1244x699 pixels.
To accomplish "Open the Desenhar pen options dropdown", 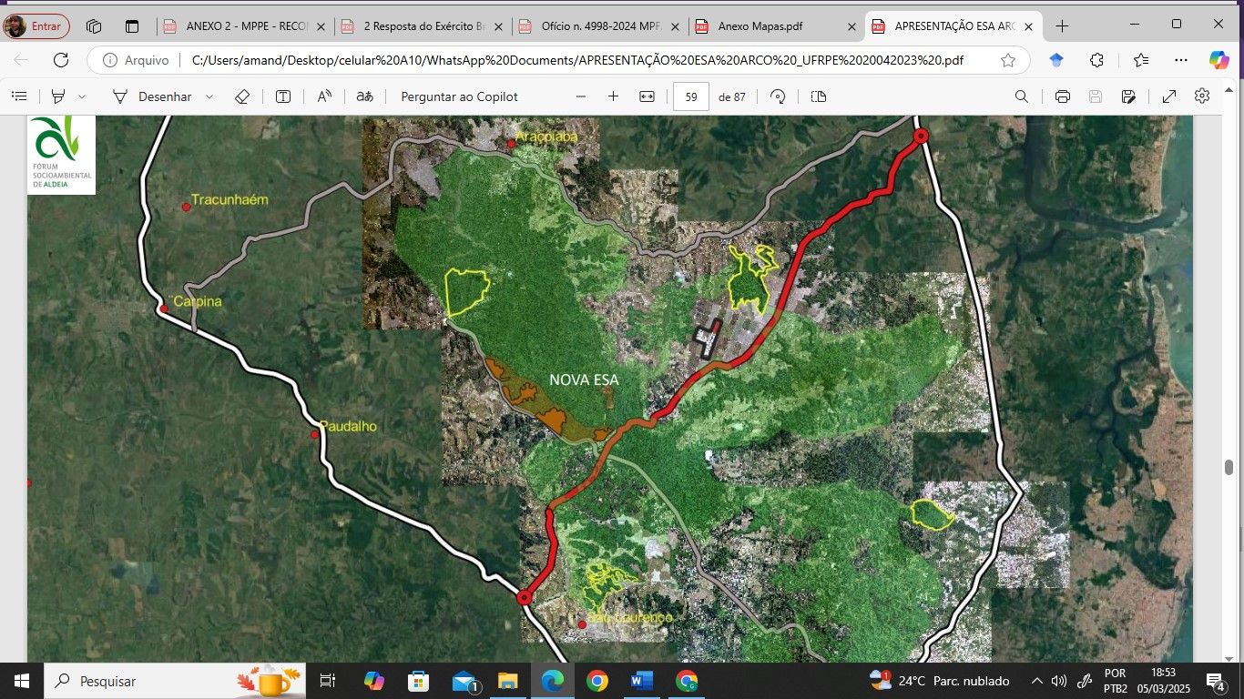I will (x=209, y=96).
